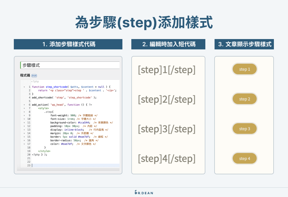This screenshot has height=197, width=288.
Task: Click the 'step 1' pill button
Action: point(245,69)
